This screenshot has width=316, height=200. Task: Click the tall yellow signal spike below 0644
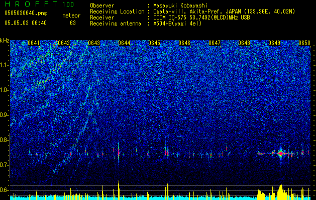point(119,190)
